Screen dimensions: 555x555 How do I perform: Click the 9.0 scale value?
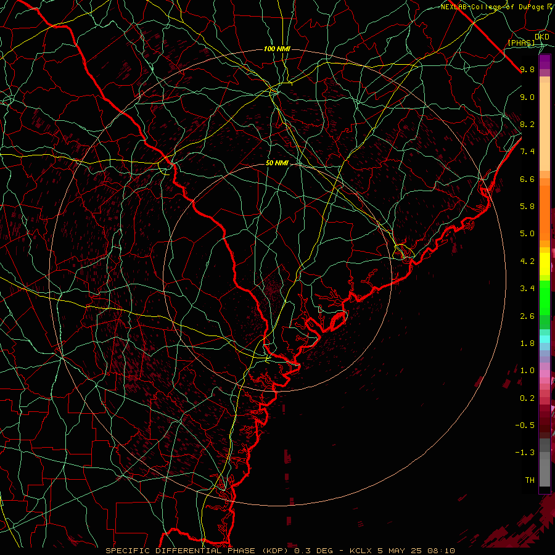527,97
